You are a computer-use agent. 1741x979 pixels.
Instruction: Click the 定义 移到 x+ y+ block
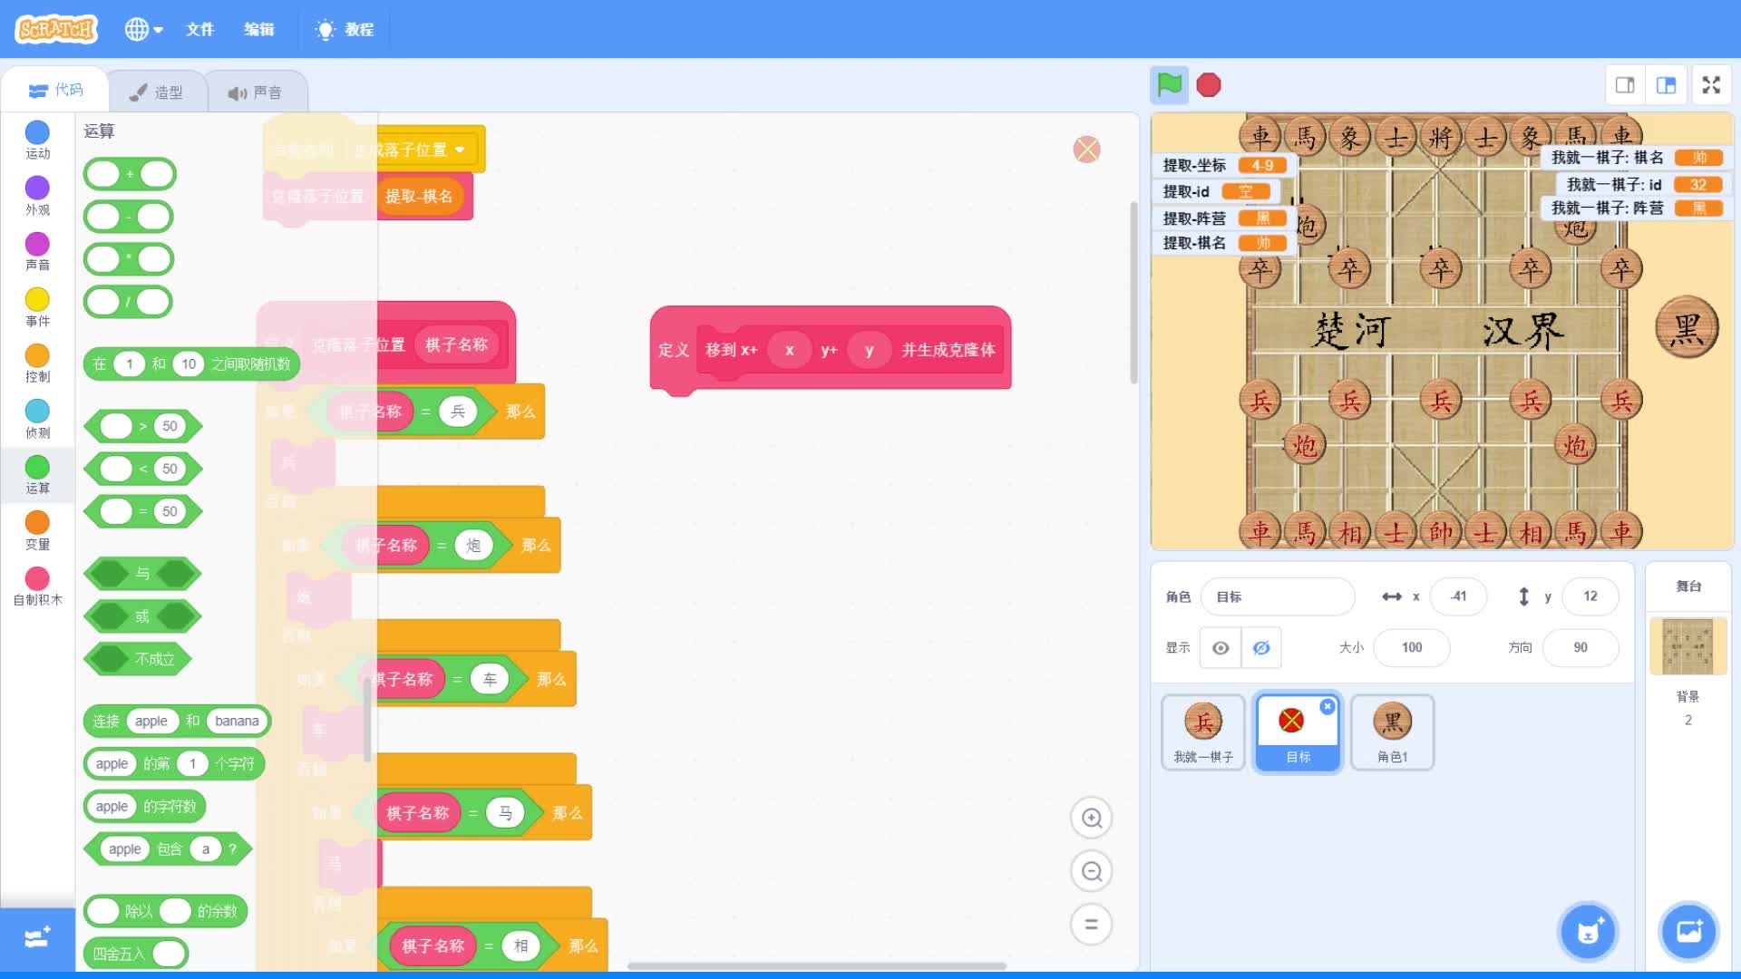pyautogui.click(x=831, y=350)
